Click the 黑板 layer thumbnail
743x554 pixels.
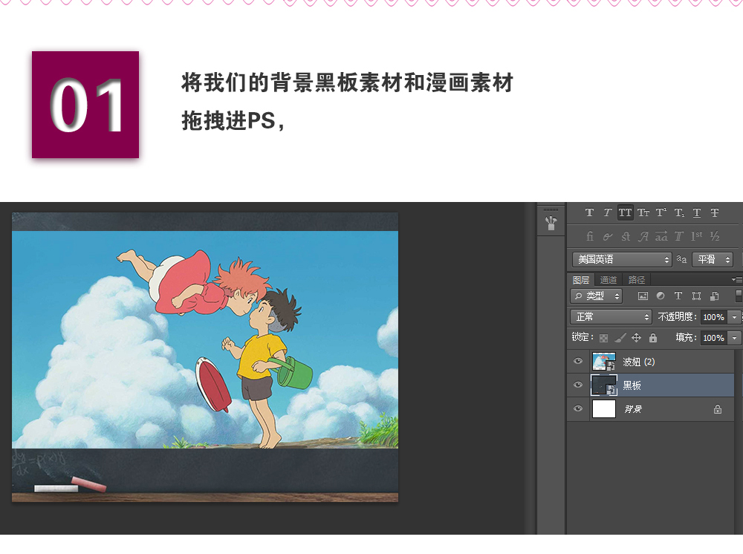[603, 385]
